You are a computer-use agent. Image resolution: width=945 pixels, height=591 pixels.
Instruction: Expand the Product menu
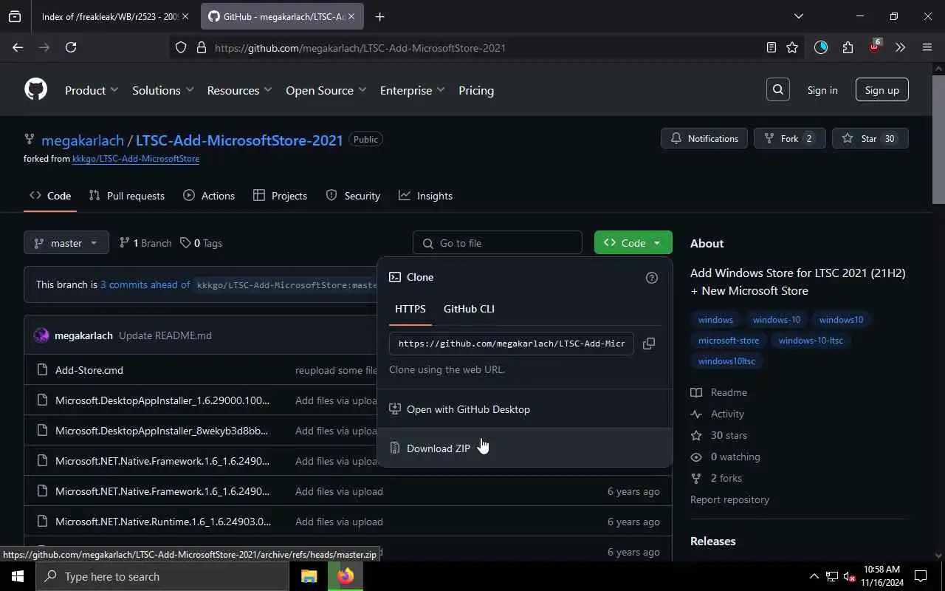click(92, 90)
